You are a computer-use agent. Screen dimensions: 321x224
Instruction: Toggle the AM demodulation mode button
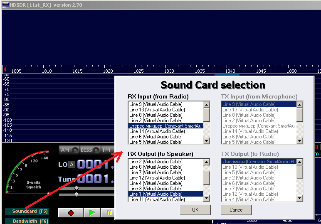coord(69,150)
